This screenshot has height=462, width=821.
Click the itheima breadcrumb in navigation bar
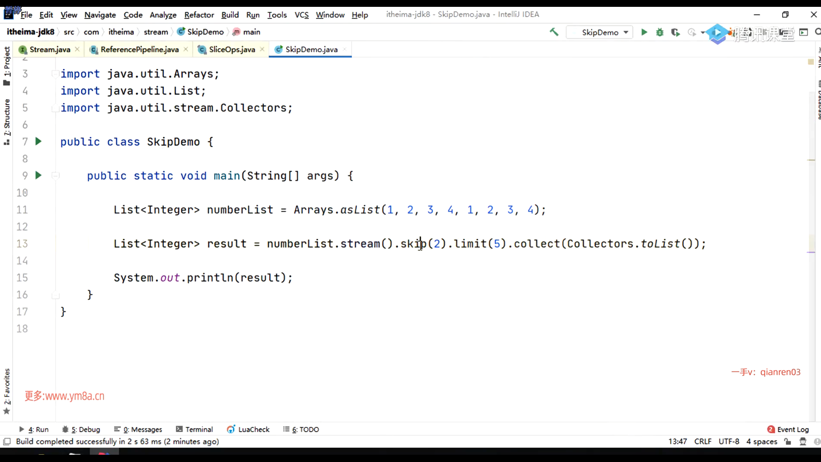pos(121,32)
